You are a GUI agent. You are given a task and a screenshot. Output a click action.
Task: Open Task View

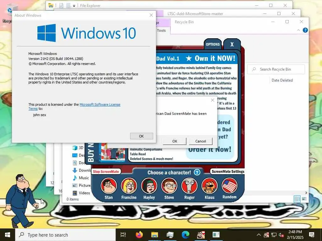(123, 235)
